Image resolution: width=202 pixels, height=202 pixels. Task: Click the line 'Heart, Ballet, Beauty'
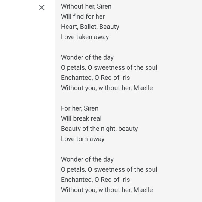point(90,27)
